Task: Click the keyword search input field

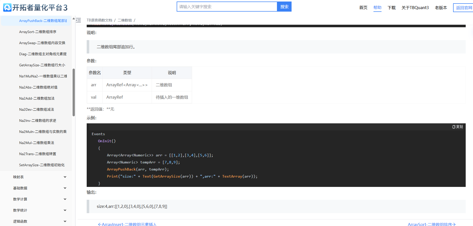Action: coord(227,7)
